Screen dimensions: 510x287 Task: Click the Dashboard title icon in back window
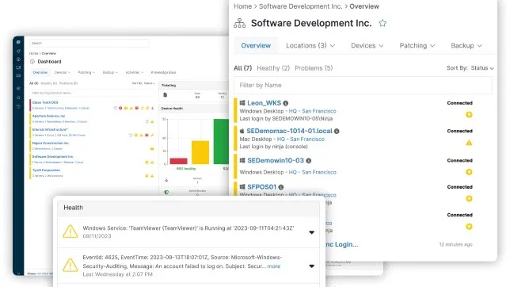point(32,62)
